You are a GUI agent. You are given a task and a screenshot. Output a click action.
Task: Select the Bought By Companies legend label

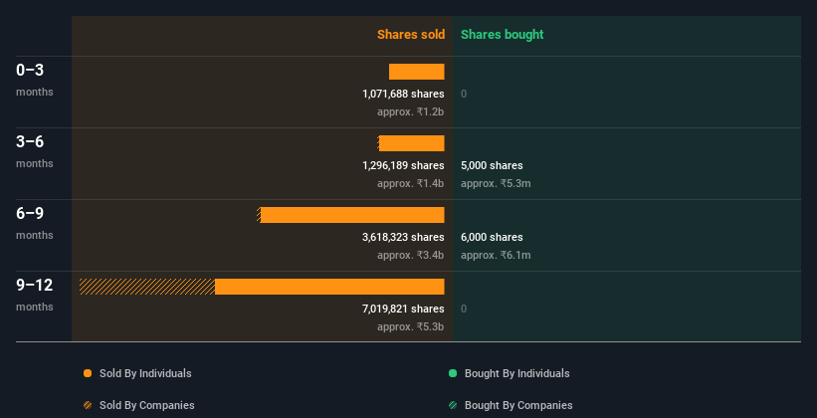click(x=518, y=405)
